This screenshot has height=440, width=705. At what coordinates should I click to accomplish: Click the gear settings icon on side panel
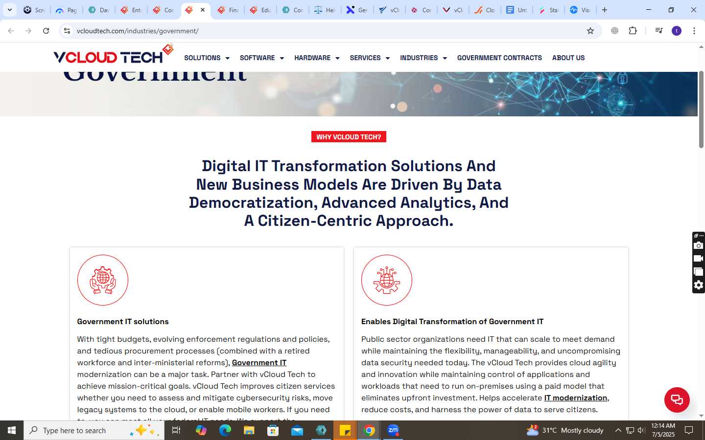[699, 285]
